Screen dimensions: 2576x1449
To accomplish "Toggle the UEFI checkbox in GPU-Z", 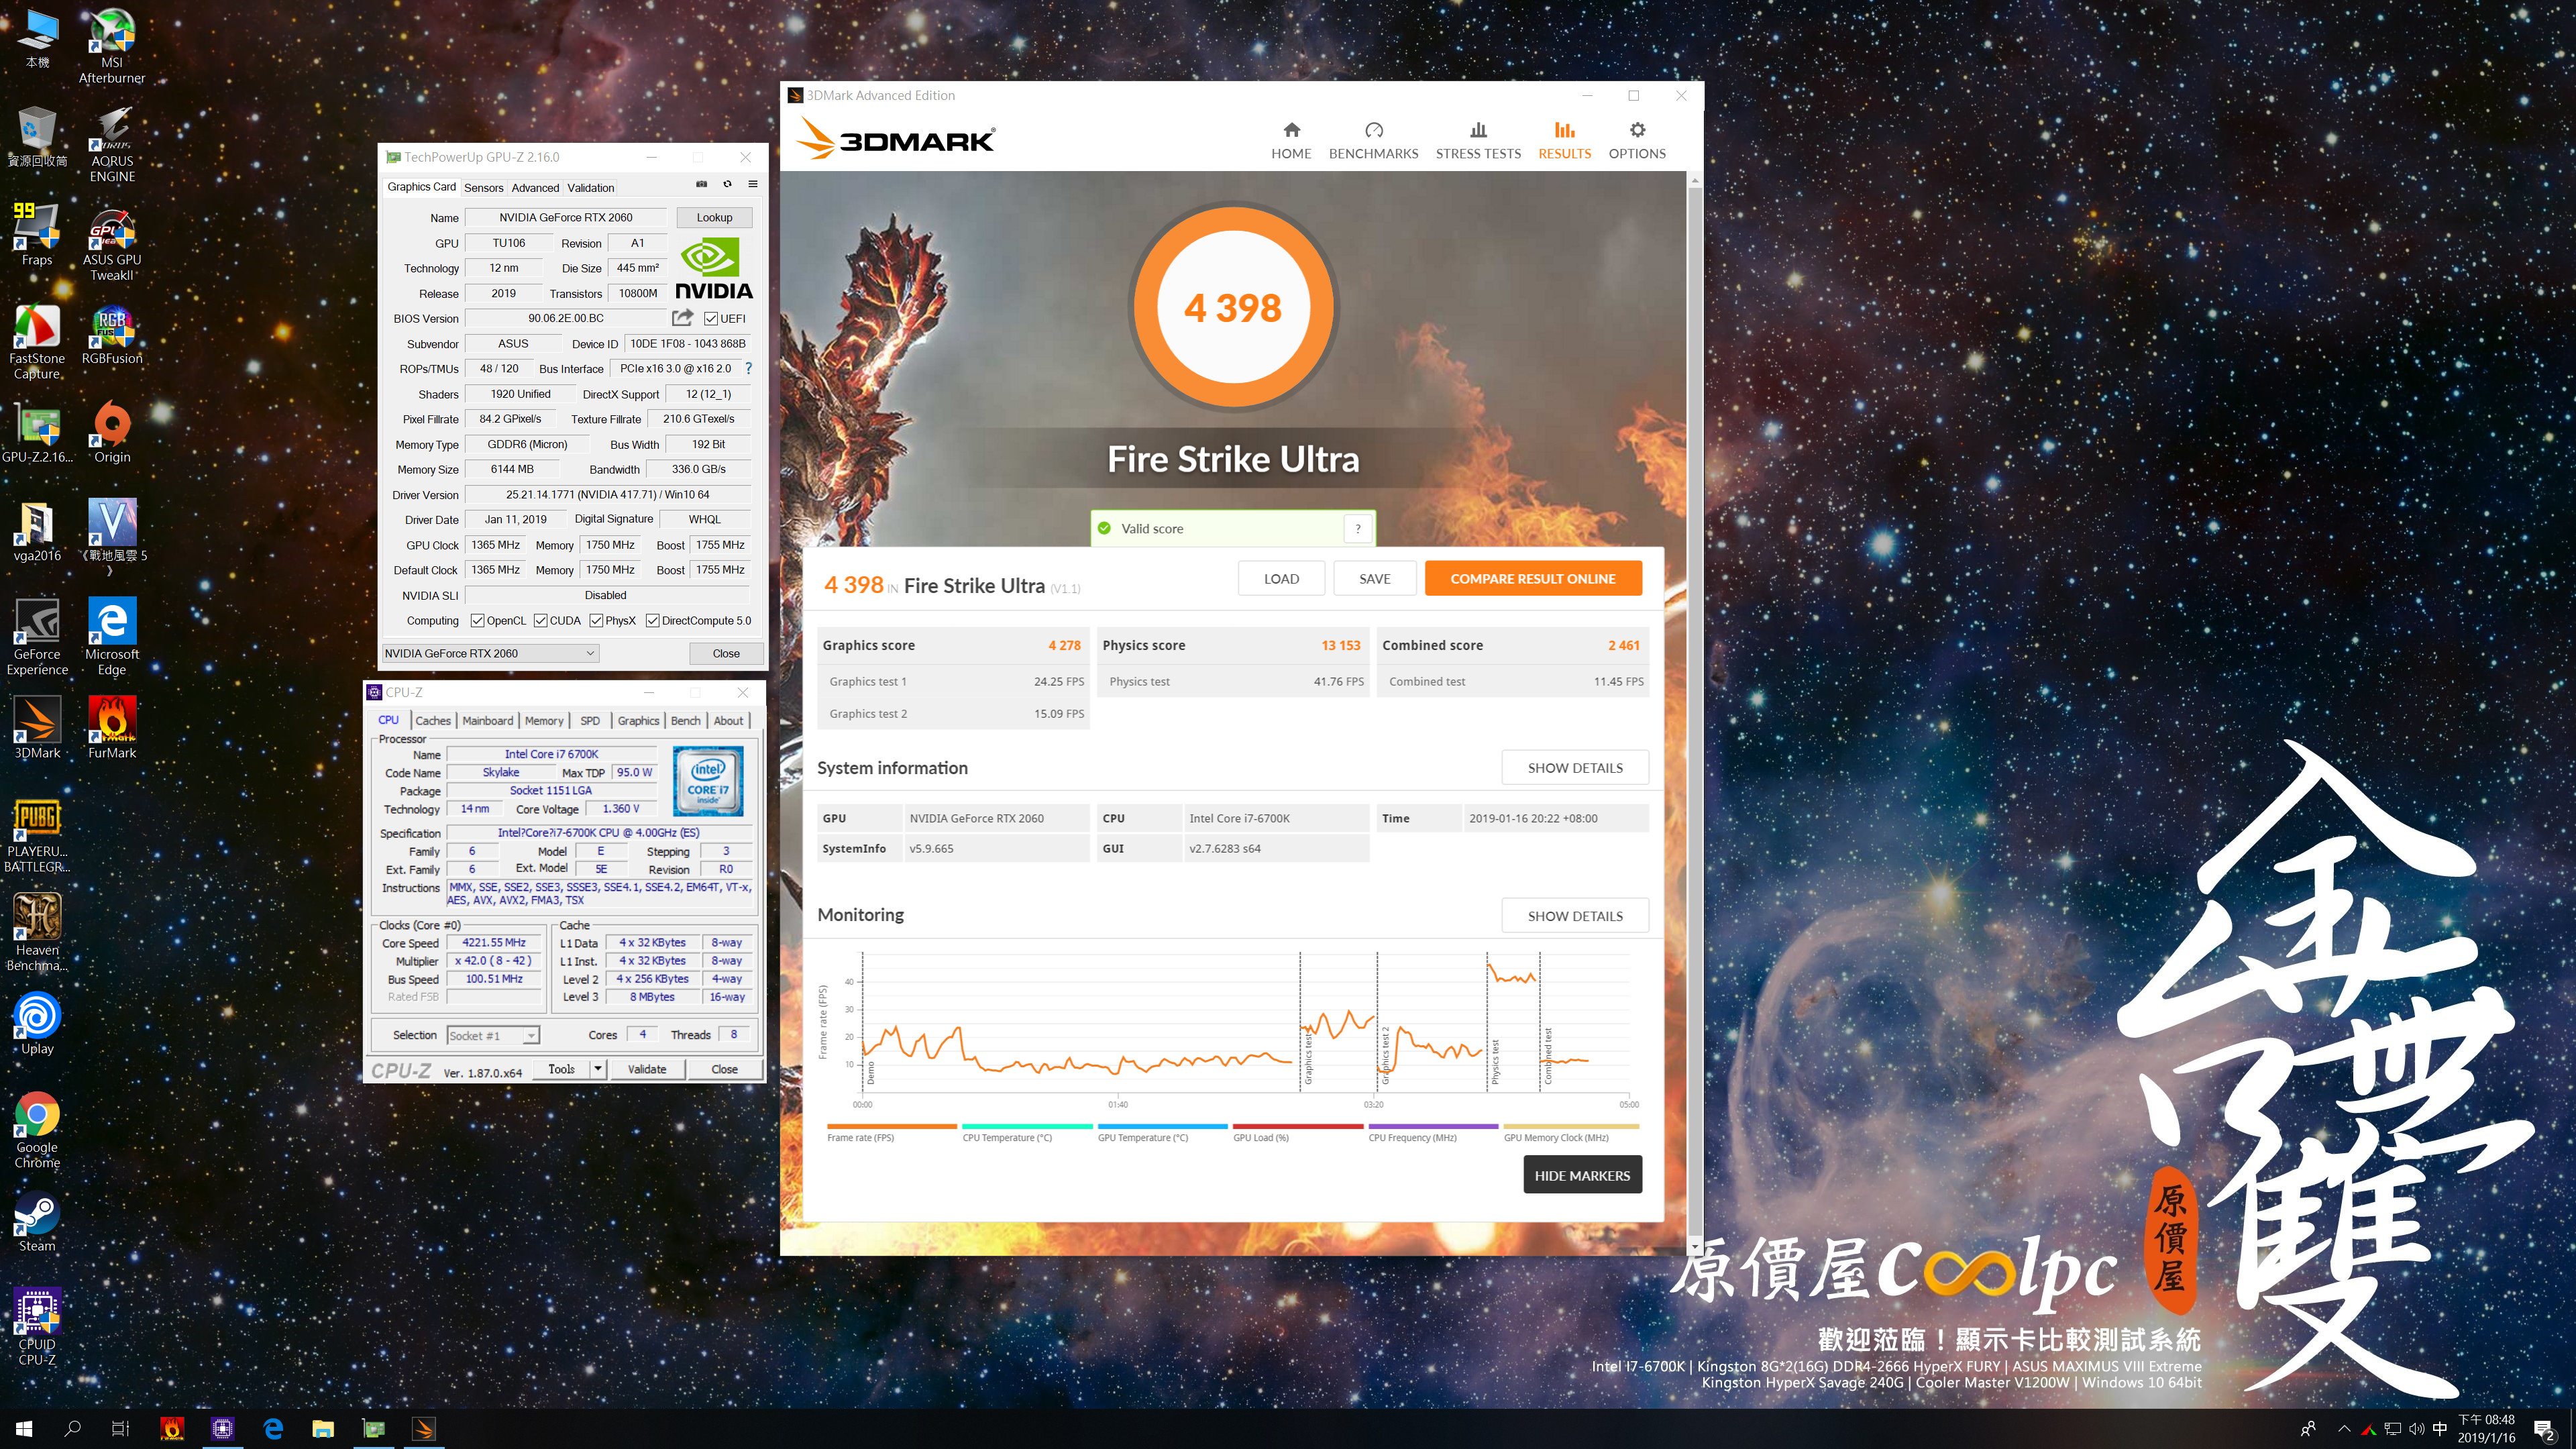I will pos(711,318).
